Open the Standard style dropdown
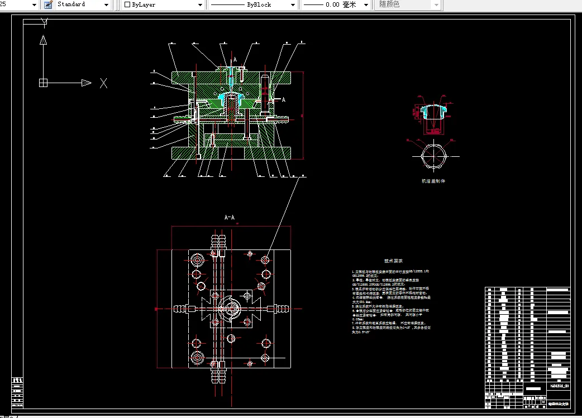The width and height of the screenshot is (582, 418). pyautogui.click(x=106, y=5)
